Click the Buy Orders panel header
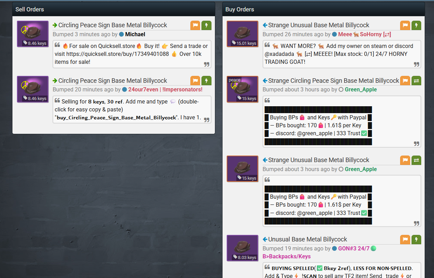This screenshot has width=434, height=278. (323, 9)
